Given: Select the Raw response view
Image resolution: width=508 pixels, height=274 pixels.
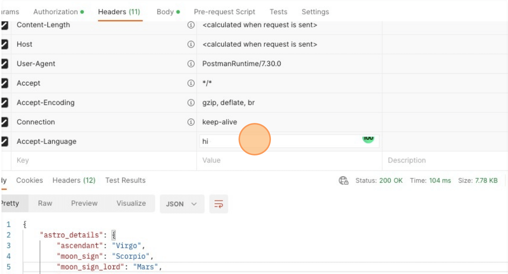Looking at the screenshot, I should click(45, 203).
